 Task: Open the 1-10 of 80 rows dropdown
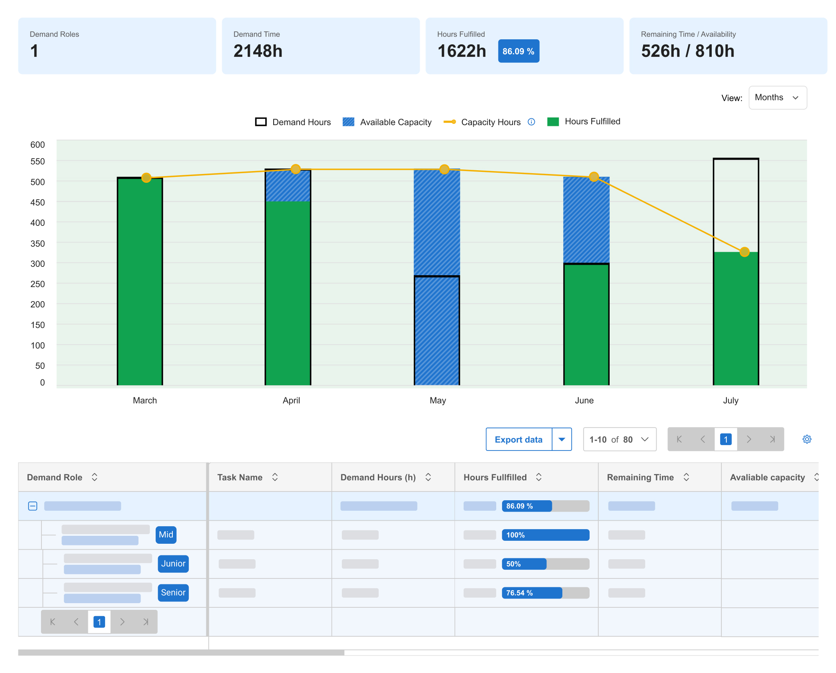click(x=619, y=439)
